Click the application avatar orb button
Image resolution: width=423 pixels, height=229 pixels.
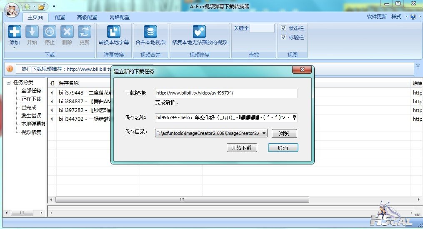[x=12, y=10]
